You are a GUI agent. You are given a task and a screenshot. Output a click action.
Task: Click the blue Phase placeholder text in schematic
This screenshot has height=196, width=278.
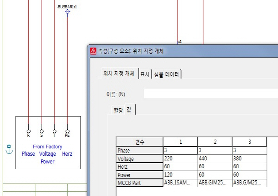tap(28, 154)
